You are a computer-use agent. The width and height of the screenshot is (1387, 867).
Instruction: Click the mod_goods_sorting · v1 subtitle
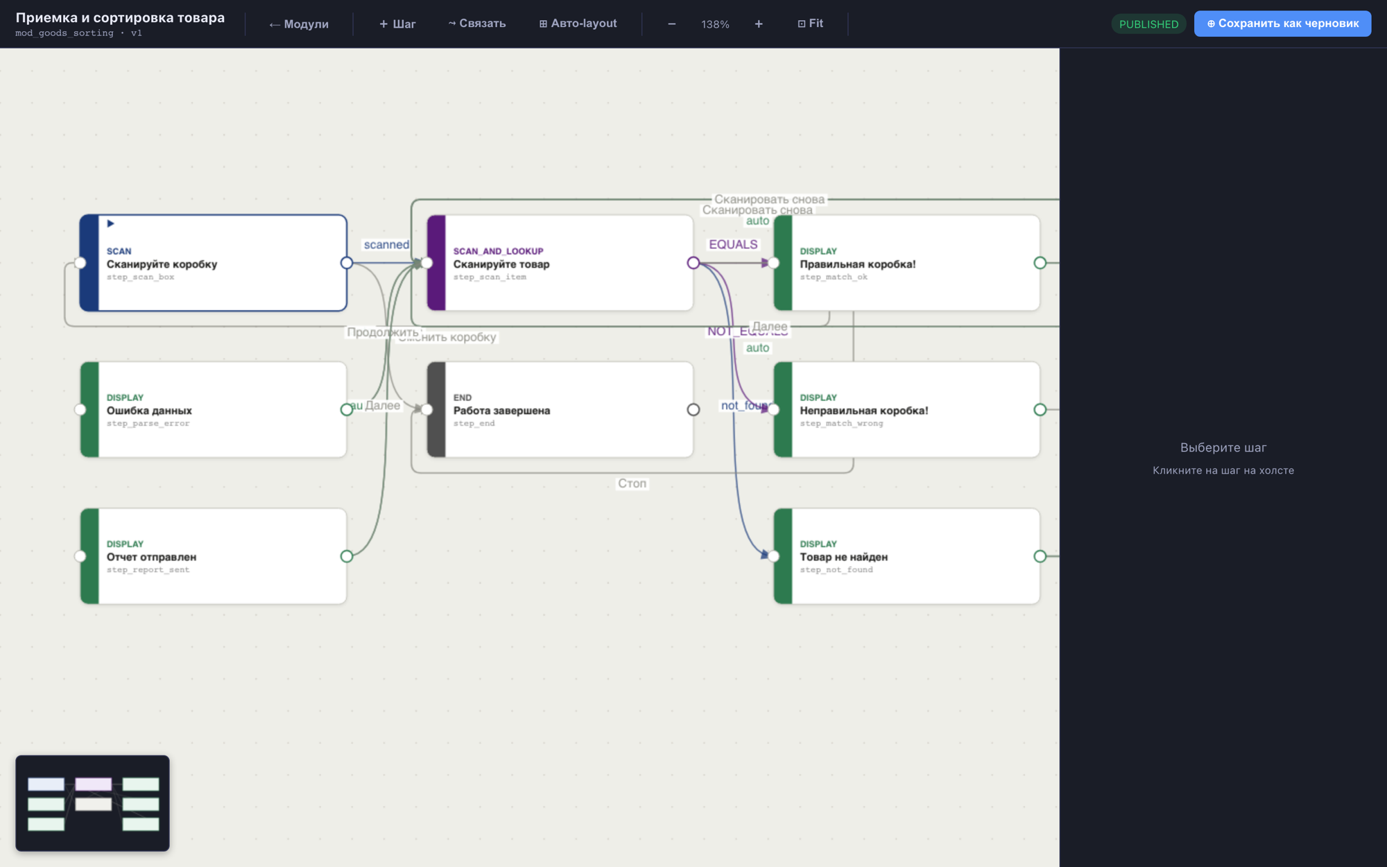click(78, 33)
